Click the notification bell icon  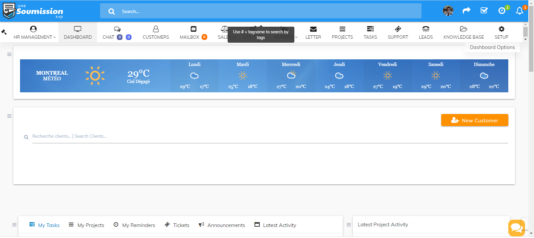click(x=519, y=11)
